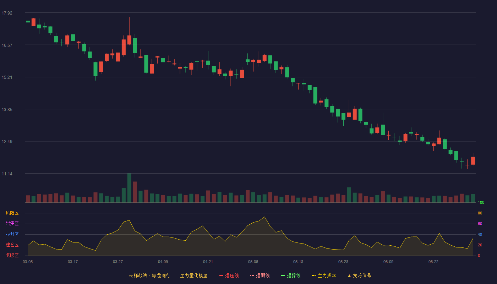The width and height of the screenshot is (497, 284).
Task: Click the 12.49 price axis label
Action: click(x=7, y=142)
